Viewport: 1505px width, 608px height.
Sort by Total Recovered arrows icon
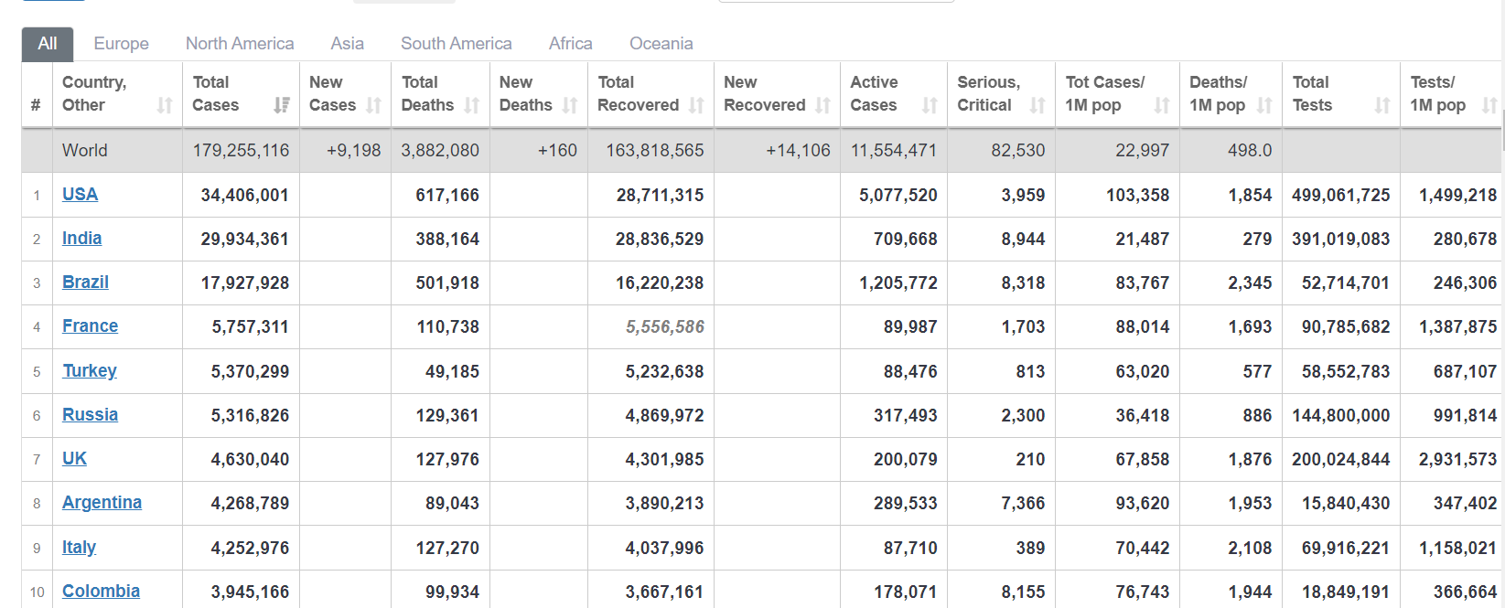click(696, 105)
